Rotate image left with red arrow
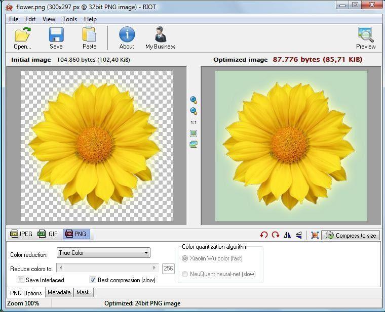 point(263,235)
